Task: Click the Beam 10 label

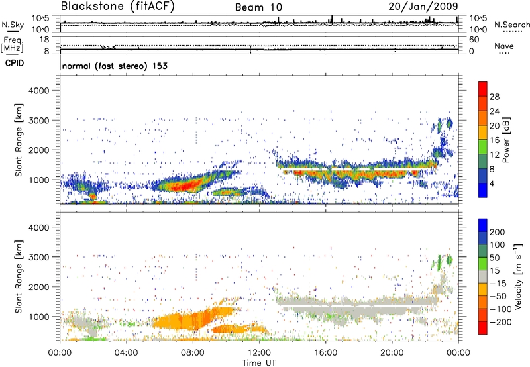Action: point(258,7)
